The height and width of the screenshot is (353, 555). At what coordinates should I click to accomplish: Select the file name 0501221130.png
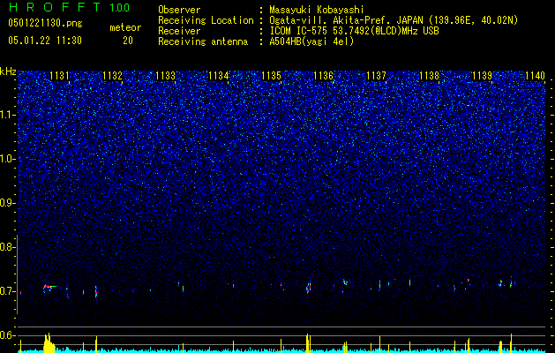tap(45, 24)
